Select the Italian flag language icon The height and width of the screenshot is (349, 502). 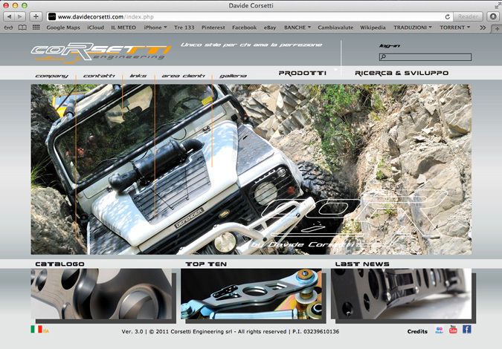coord(36,329)
